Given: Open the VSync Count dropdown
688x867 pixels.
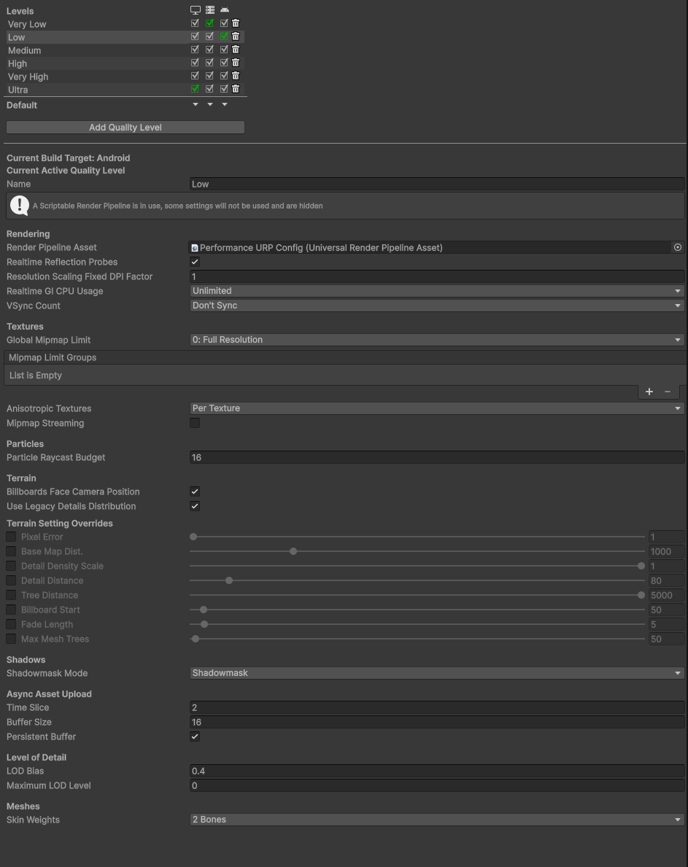Looking at the screenshot, I should pos(436,306).
